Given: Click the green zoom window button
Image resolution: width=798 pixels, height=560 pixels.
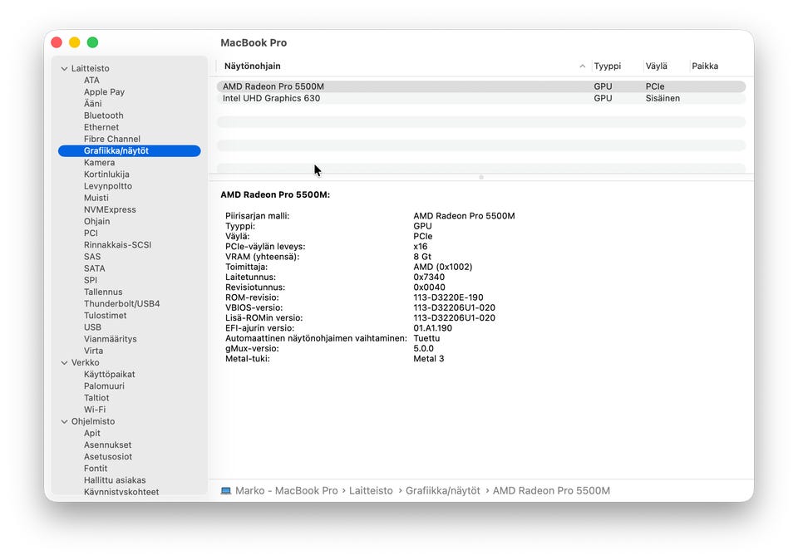Looking at the screenshot, I should (x=92, y=42).
